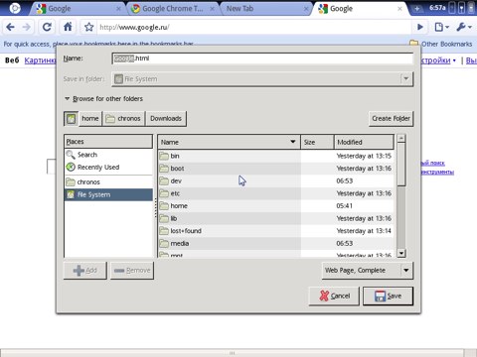
Task: Click the Downloads path breadcrumb button
Action: [x=166, y=118]
